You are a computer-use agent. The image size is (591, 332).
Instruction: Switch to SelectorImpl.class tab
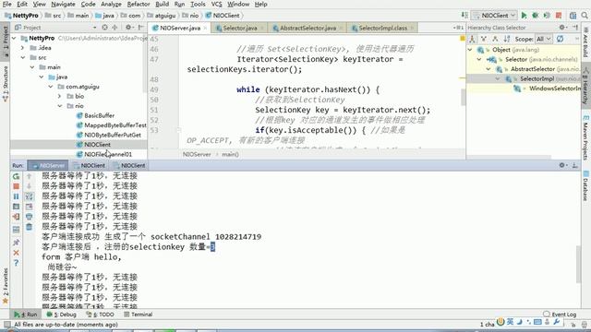pyautogui.click(x=382, y=28)
